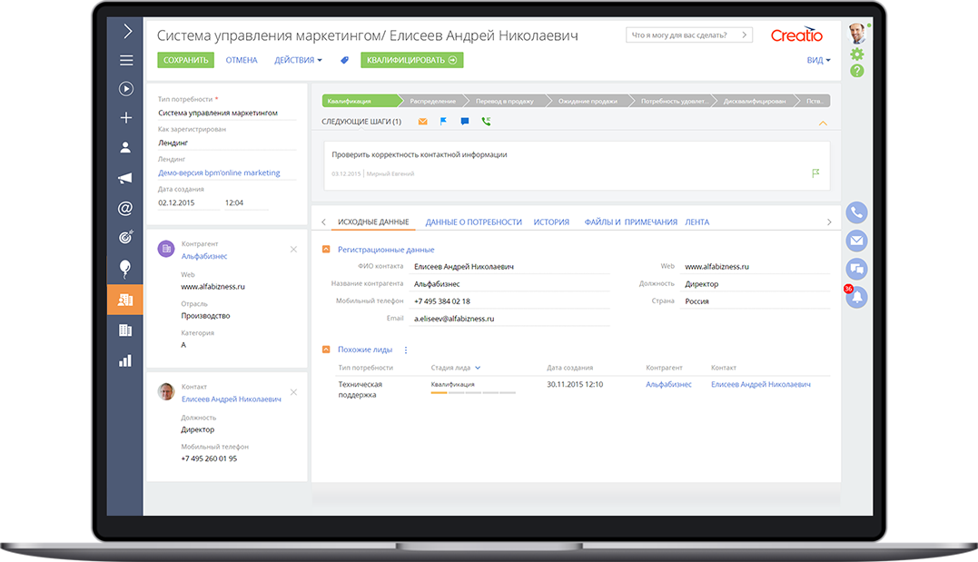The image size is (978, 562).
Task: Open the @ email section in sidebar
Action: 125,208
